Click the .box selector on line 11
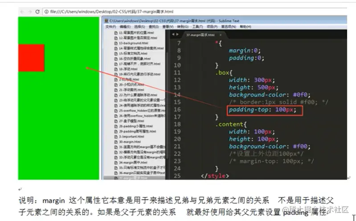The height and width of the screenshot is (221, 356). [224, 72]
